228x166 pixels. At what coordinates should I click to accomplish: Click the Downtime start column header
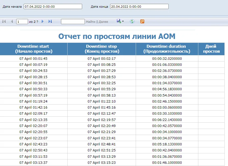point(33,49)
